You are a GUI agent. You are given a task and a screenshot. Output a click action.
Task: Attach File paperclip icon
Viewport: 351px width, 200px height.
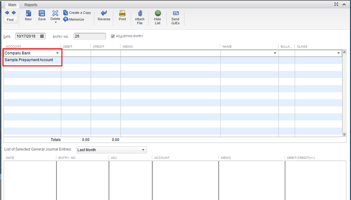click(x=140, y=13)
